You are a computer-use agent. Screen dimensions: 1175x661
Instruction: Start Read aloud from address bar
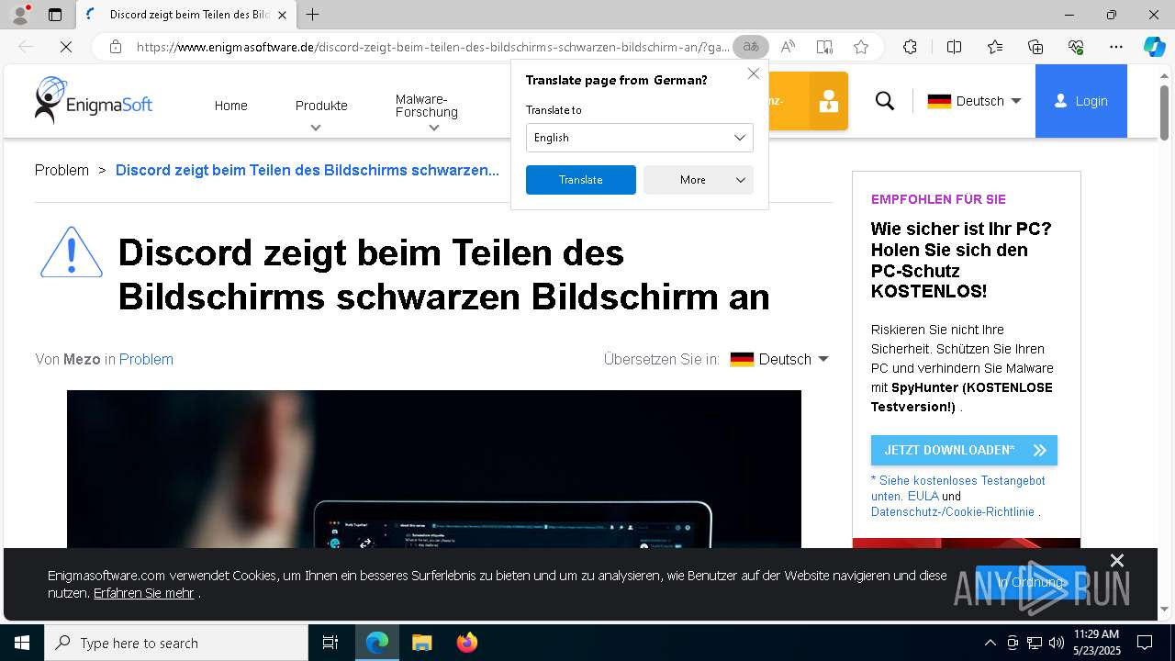(x=788, y=47)
